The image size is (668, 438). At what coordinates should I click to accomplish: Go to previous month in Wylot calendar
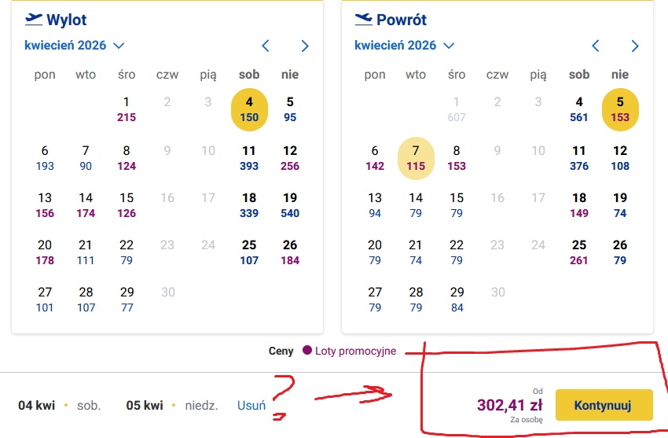[266, 46]
